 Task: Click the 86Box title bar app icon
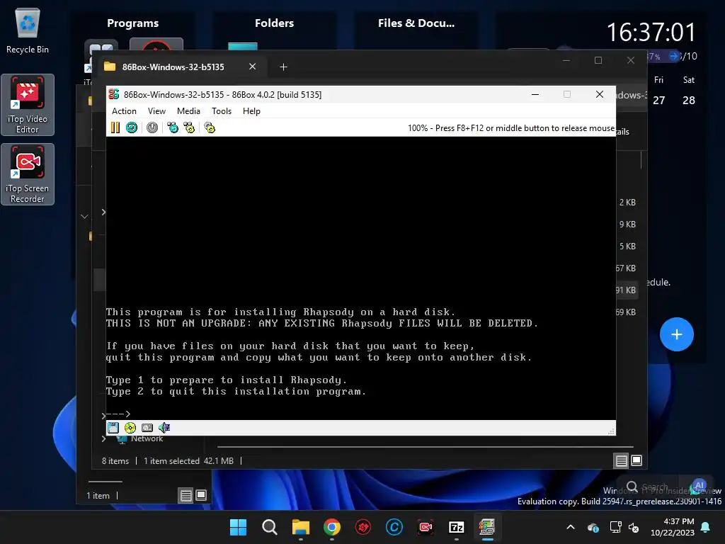tap(114, 94)
